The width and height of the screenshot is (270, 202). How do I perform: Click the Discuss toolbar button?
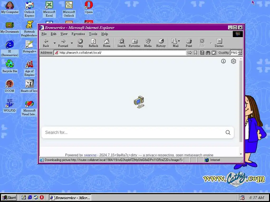(219, 43)
